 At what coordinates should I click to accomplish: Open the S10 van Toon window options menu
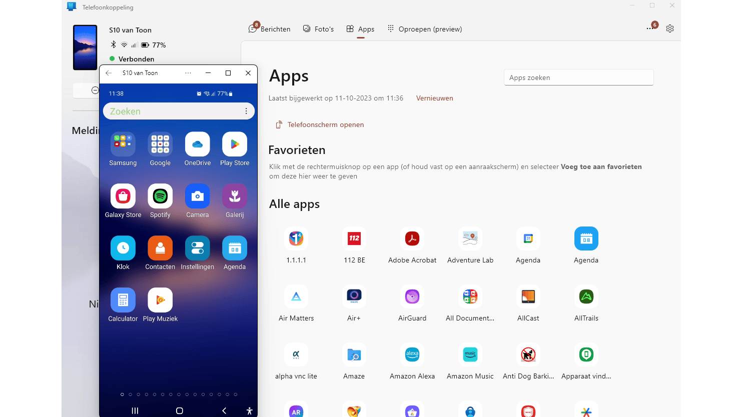click(188, 73)
